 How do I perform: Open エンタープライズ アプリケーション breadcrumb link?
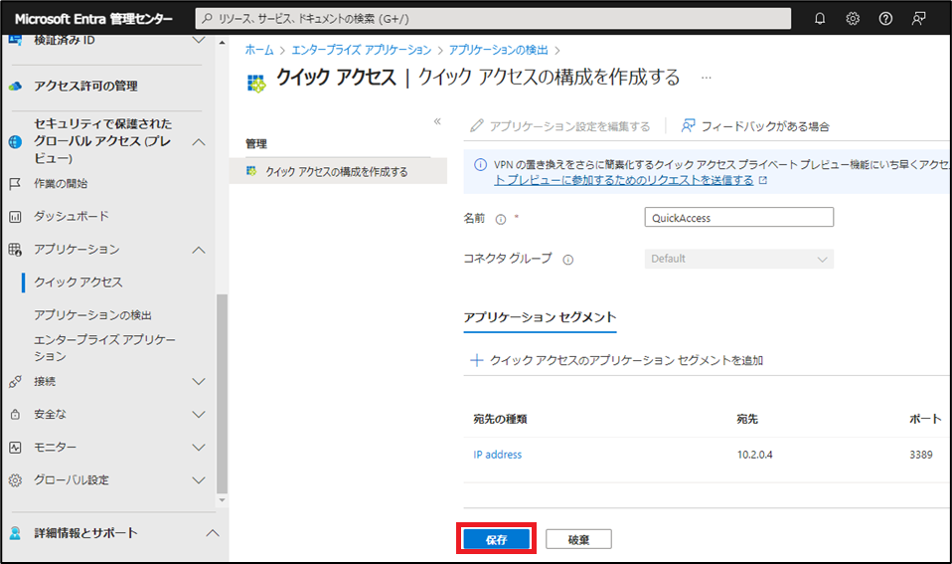[362, 50]
